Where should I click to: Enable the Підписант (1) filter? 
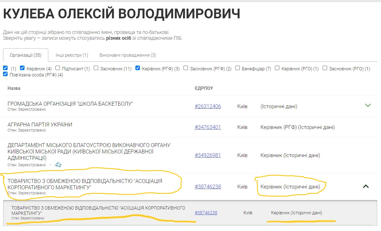[x=58, y=68]
